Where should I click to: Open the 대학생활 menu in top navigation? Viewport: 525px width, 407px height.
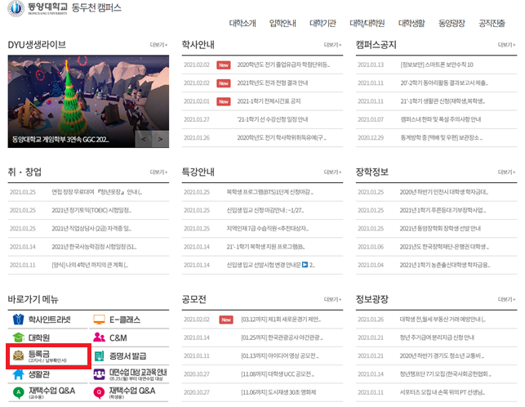point(412,23)
